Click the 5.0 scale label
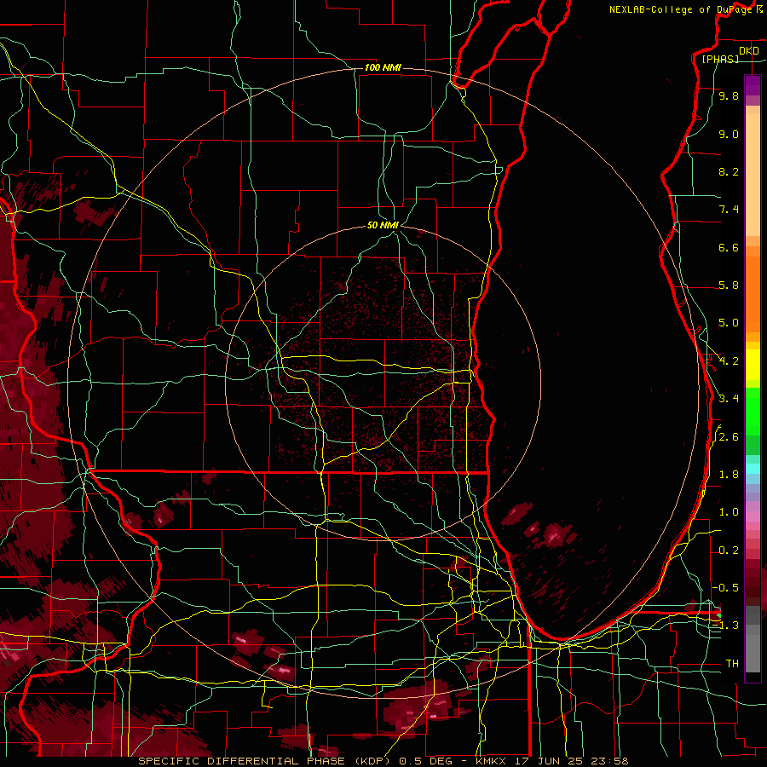The image size is (767, 767). (x=729, y=323)
